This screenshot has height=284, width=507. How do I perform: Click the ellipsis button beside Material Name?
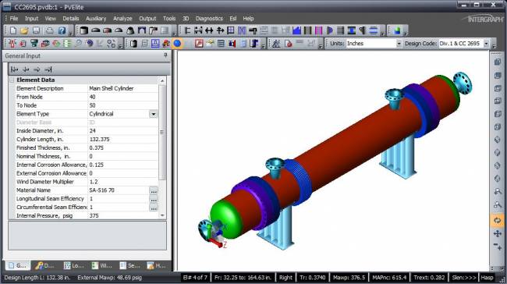(154, 190)
